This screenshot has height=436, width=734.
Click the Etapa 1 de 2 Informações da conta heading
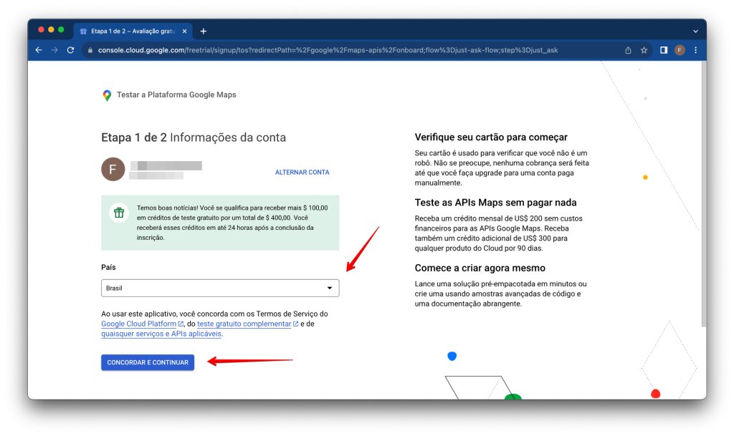[194, 137]
